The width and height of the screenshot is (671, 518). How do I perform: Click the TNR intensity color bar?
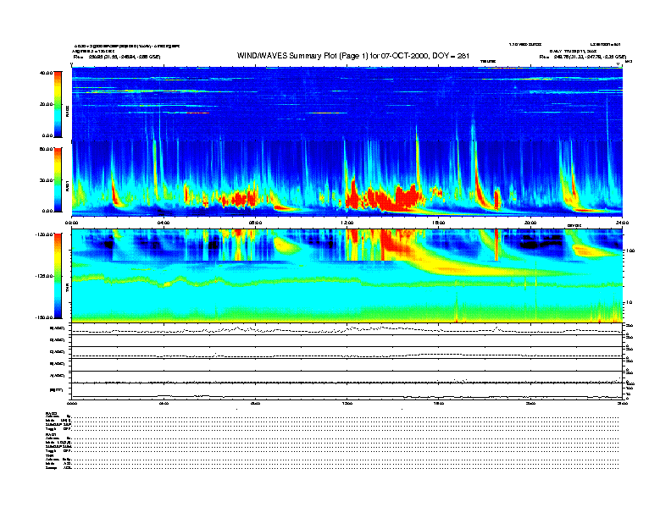[58, 276]
